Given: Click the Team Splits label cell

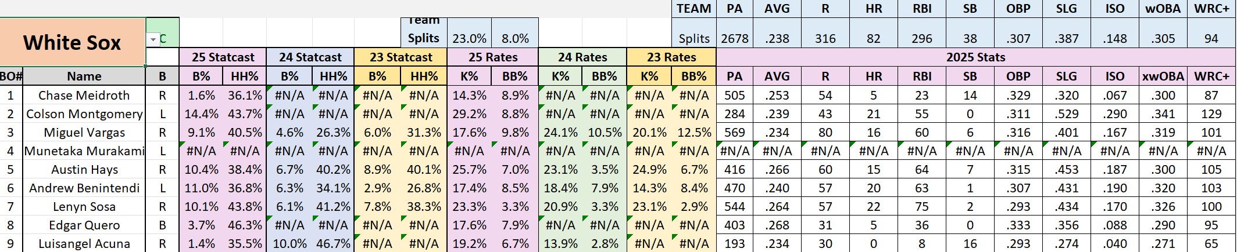Looking at the screenshot, I should 424,32.
